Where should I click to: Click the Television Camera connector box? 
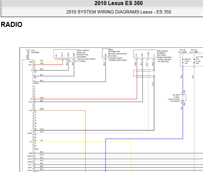146,54
